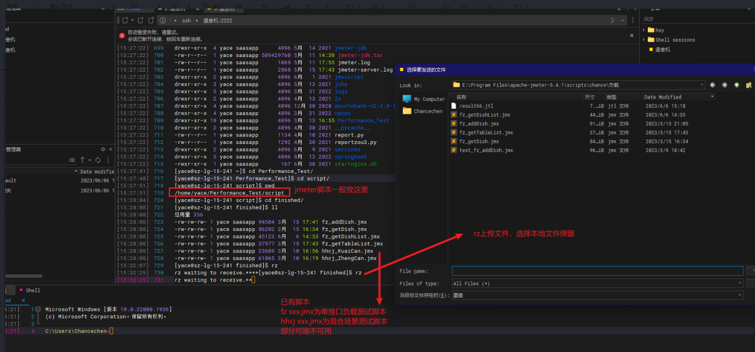The height and width of the screenshot is (352, 755).
Task: Dismiss the auto-login failed error banner
Action: click(x=632, y=36)
